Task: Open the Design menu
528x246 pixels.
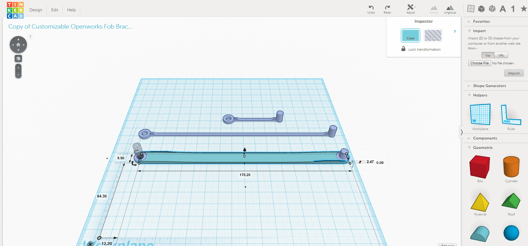Action: (x=36, y=10)
